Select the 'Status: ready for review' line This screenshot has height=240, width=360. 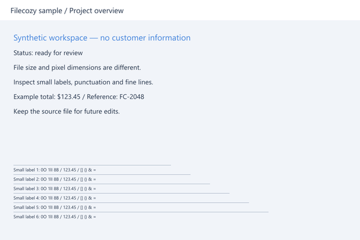tap(48, 53)
